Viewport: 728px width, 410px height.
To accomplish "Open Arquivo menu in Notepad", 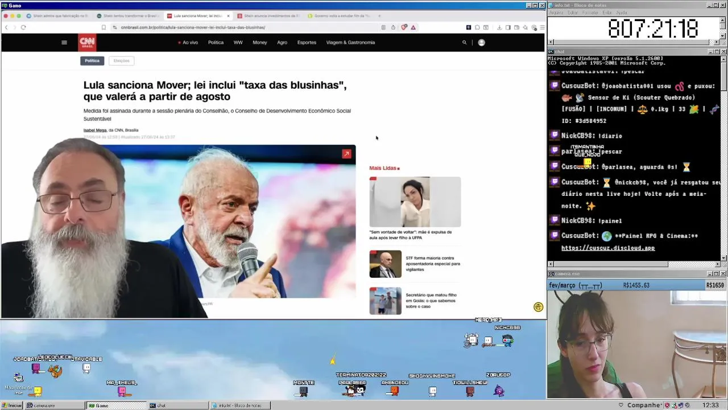I will (556, 13).
